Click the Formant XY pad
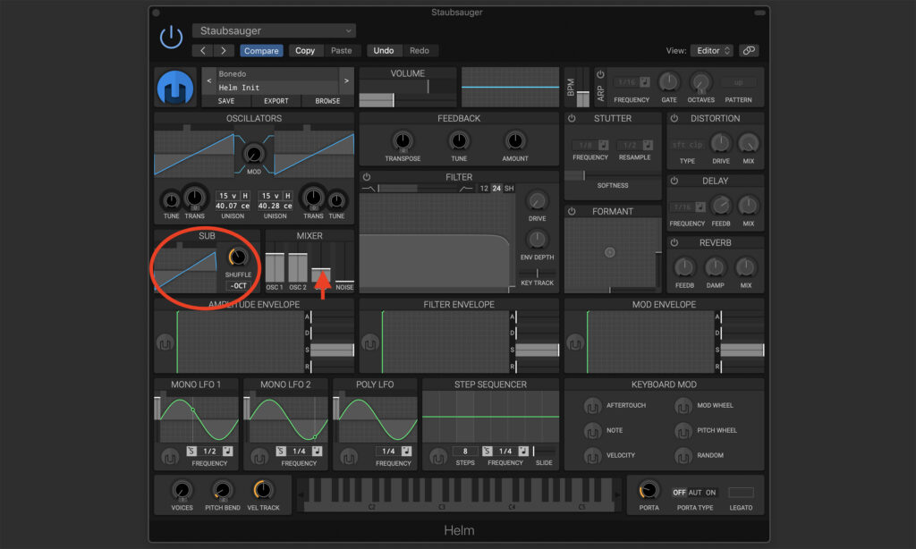Screen dimensions: 916x549 point(612,254)
